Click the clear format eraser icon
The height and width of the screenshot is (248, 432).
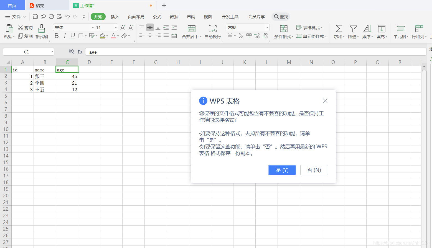pos(124,36)
